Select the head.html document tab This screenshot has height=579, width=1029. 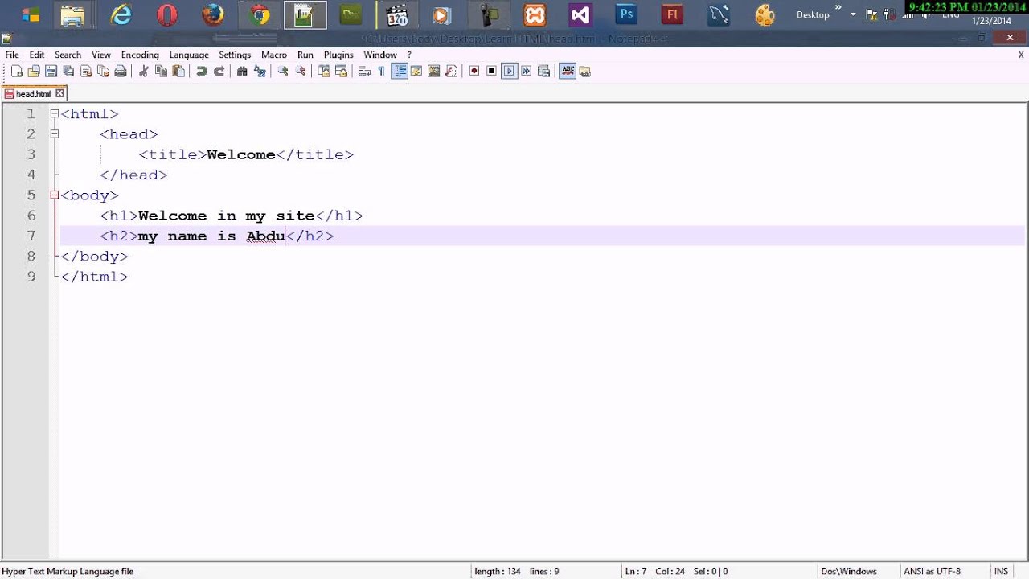pos(33,94)
